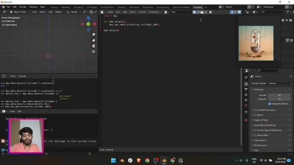Toggle syntax highlighting in the text editor
Image resolution: width=294 pixels, height=165 pixels.
click(x=239, y=12)
